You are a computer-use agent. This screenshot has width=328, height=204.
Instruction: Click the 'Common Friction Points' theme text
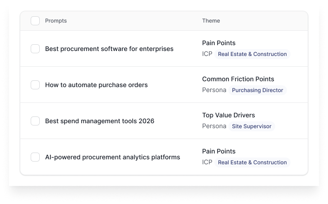pos(238,79)
